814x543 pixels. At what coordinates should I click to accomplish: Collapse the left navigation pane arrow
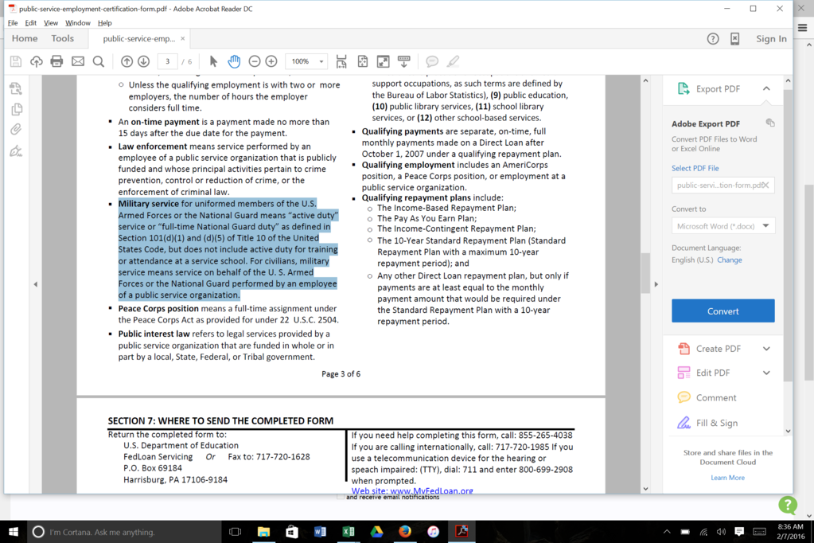(x=35, y=284)
